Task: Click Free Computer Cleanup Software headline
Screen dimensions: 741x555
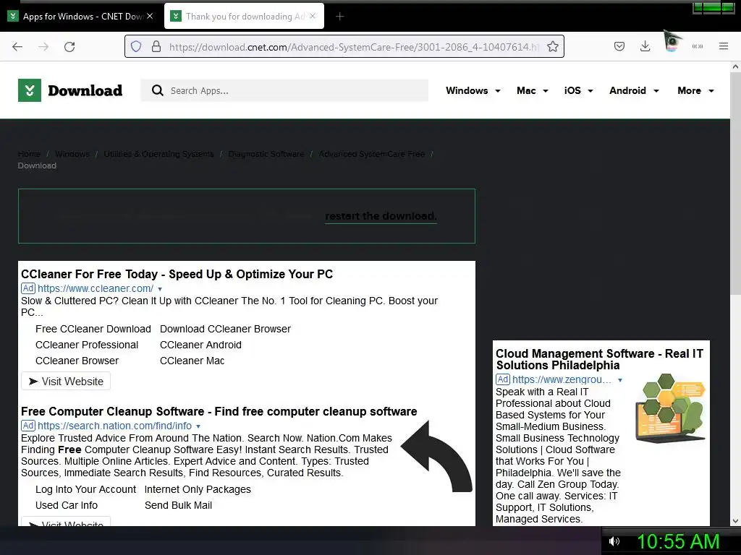Action: (x=219, y=411)
